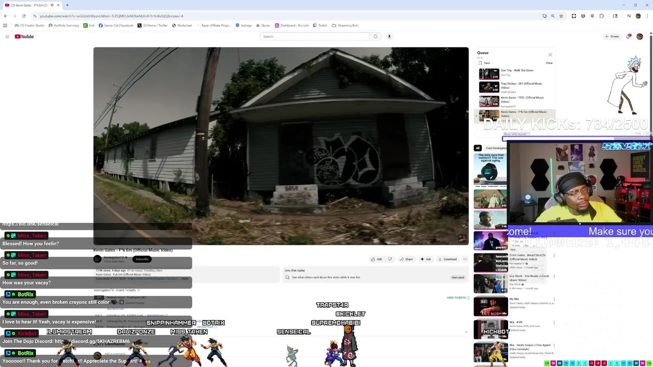This screenshot has width=653, height=367.
Task: Open Kick bookmark
Action: coord(89,25)
